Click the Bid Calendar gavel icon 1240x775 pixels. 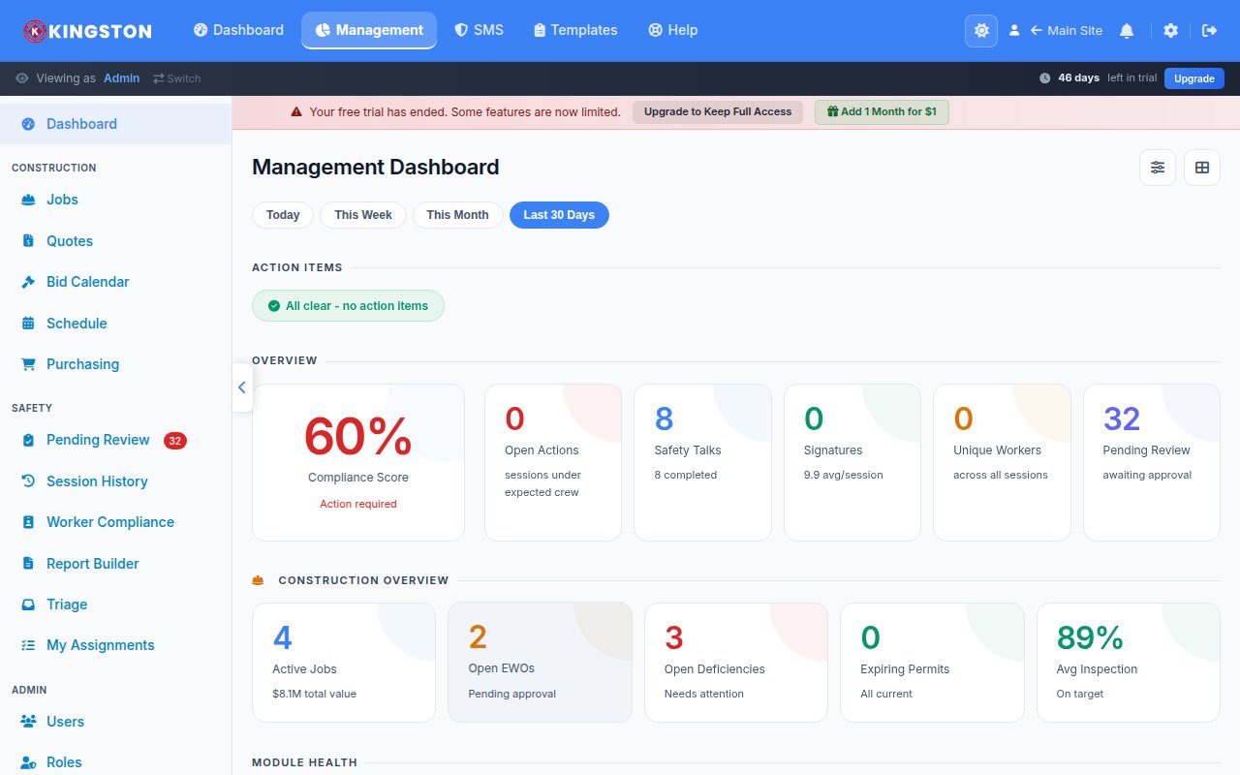click(28, 282)
